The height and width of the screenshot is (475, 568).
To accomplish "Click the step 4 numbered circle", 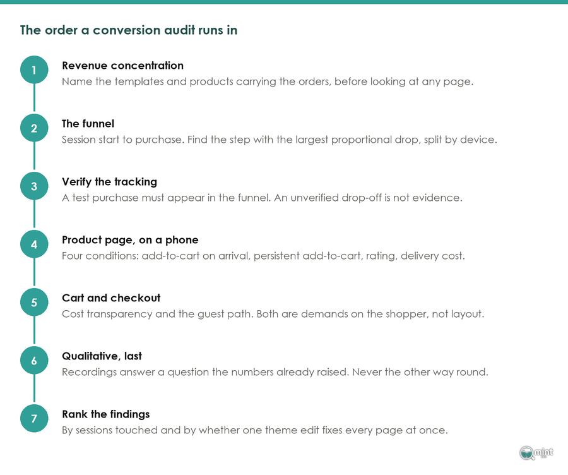I will click(x=34, y=244).
